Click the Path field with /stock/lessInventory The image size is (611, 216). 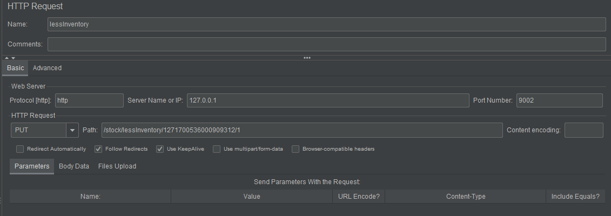pos(302,130)
